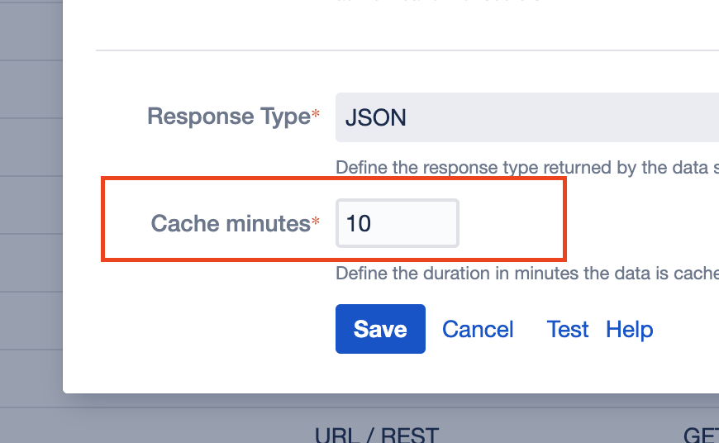Click the value 10 in Cache minutes

(x=359, y=223)
